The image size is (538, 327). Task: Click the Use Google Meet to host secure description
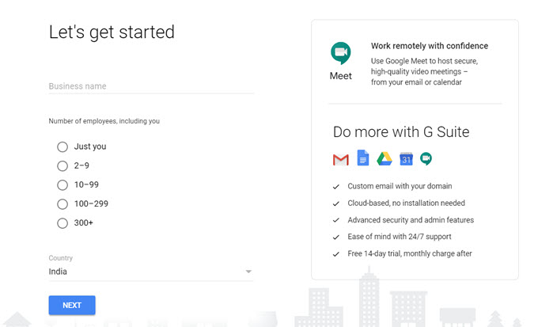tap(424, 71)
